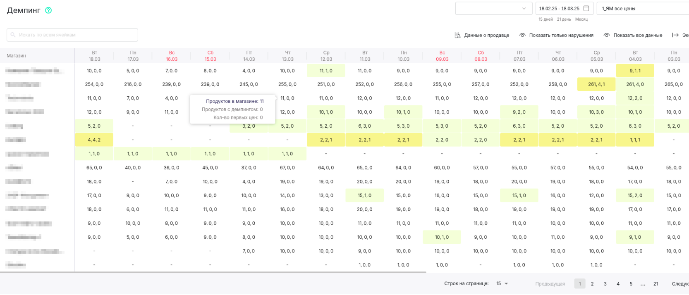
Task: Click the yellow 4, 4, 2 cell
Action: pos(94,140)
